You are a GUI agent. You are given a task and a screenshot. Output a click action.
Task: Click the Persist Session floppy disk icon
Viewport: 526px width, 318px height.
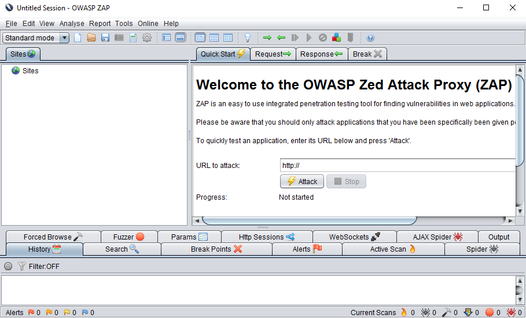105,38
